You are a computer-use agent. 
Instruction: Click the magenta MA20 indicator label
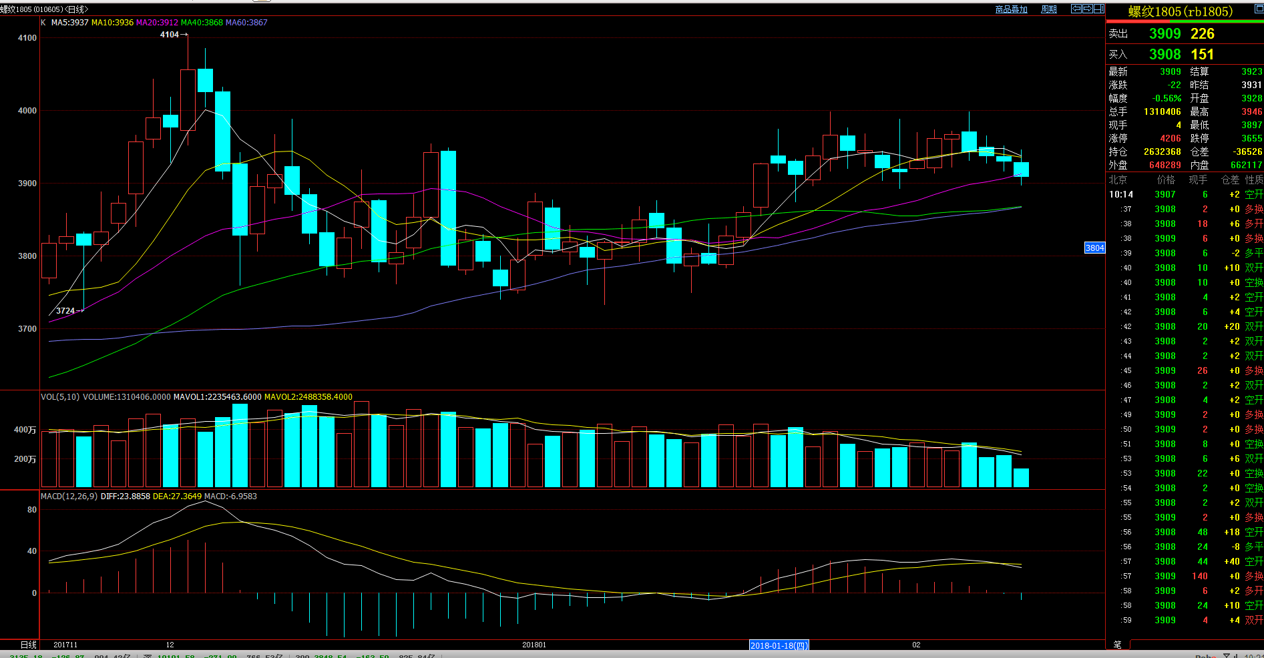157,23
